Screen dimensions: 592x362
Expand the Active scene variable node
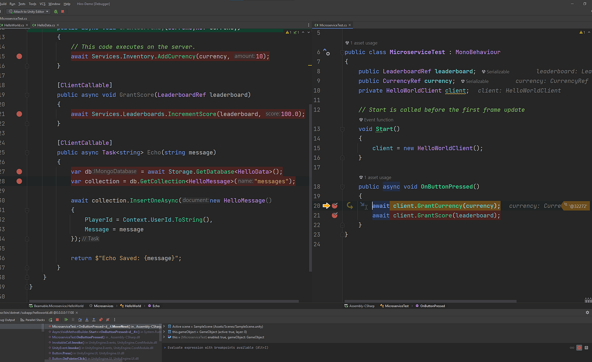click(164, 326)
